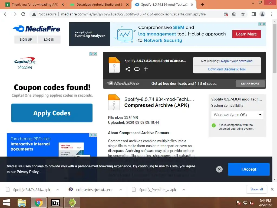
Task: Click the muted volume tray icon
Action: click(252, 203)
